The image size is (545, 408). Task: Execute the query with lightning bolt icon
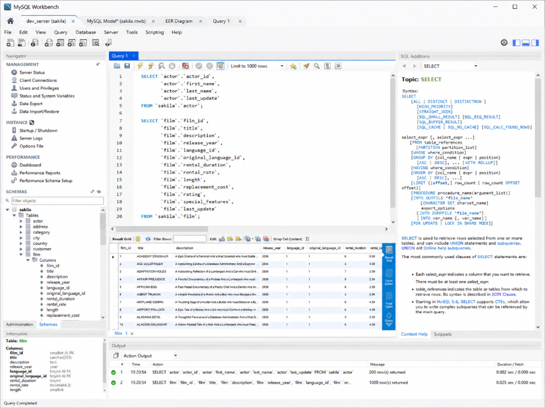(140, 66)
